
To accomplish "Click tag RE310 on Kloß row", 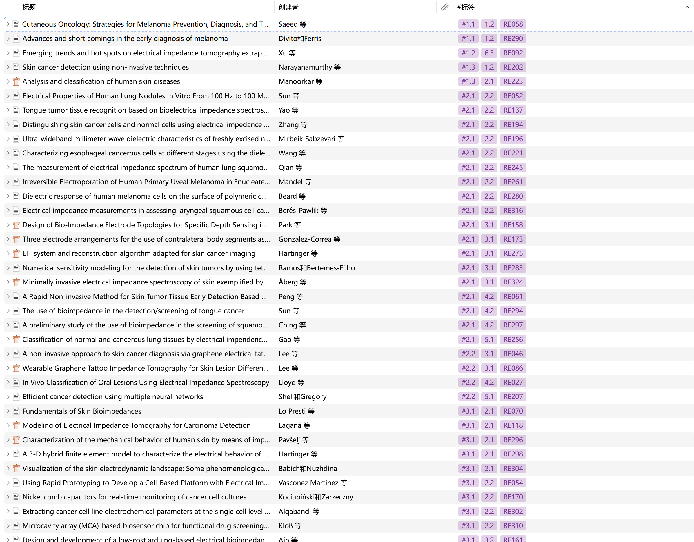I will click(513, 525).
